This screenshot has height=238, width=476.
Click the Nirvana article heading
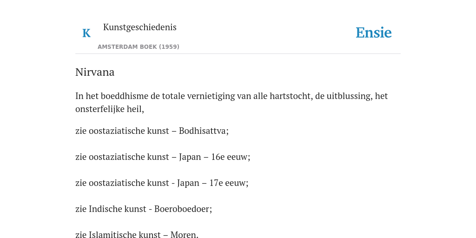[95, 72]
